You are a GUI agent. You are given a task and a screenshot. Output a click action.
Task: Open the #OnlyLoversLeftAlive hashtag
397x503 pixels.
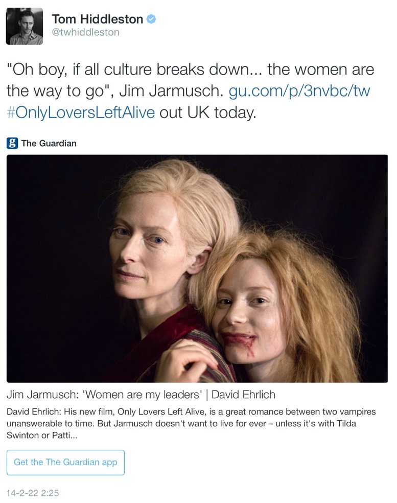[x=81, y=112]
